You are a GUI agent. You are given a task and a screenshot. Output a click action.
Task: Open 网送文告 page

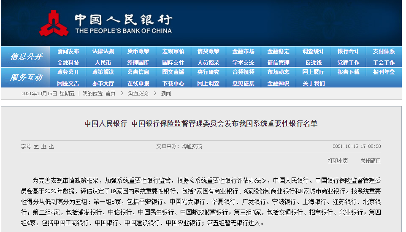68,83
